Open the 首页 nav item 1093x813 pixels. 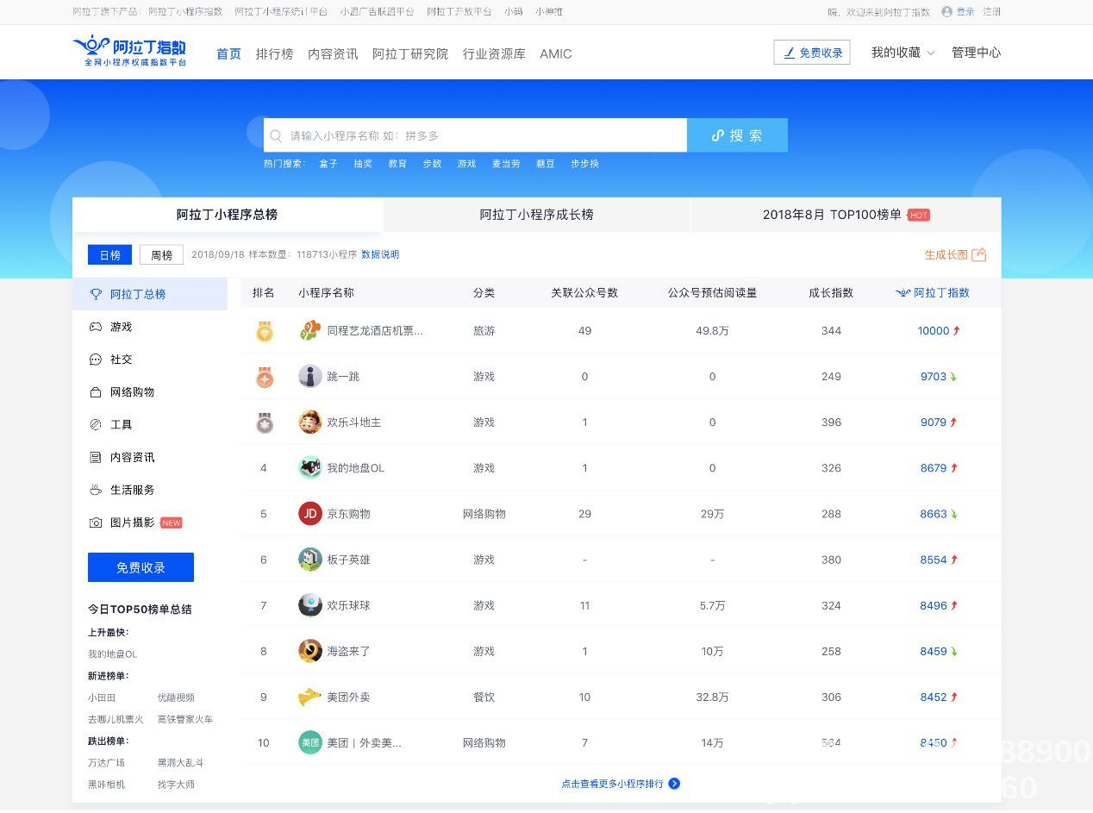tap(228, 53)
